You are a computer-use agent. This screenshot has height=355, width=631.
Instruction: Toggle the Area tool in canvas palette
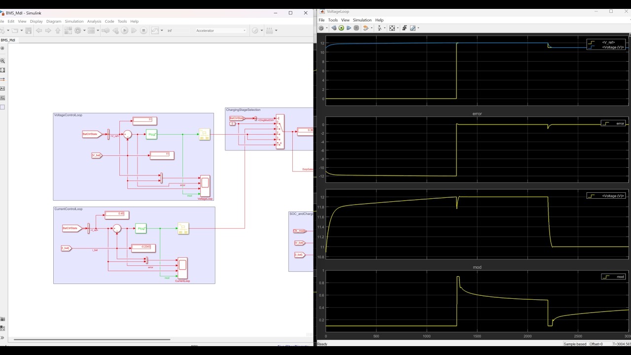click(x=2, y=107)
